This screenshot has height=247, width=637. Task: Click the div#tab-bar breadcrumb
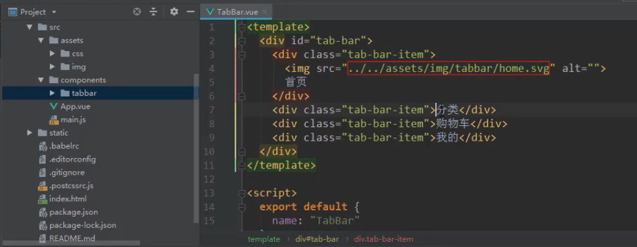coord(318,239)
